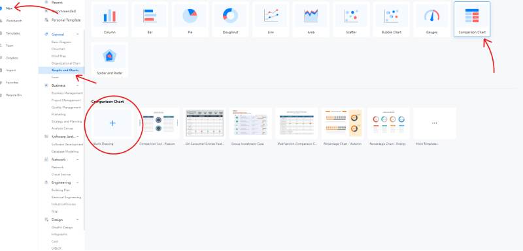Select the Comparison Chart type

472,19
